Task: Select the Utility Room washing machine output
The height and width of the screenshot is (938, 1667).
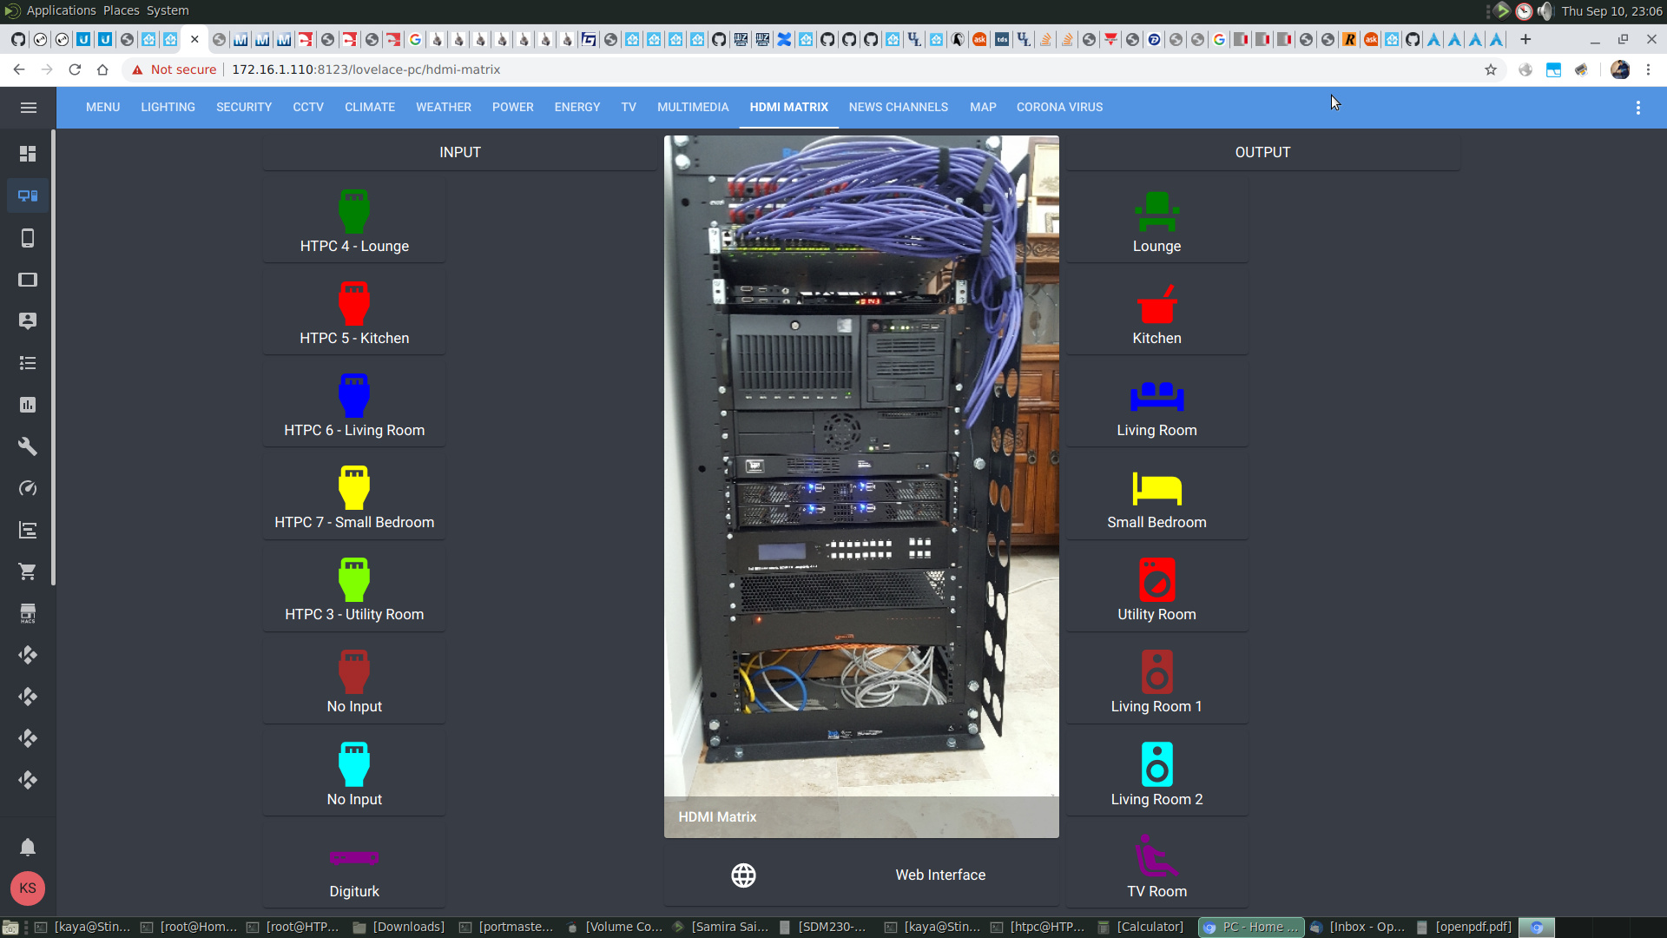Action: click(x=1156, y=580)
